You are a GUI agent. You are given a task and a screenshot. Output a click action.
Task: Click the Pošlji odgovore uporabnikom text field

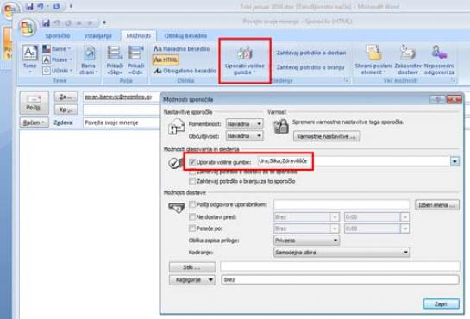coord(342,205)
